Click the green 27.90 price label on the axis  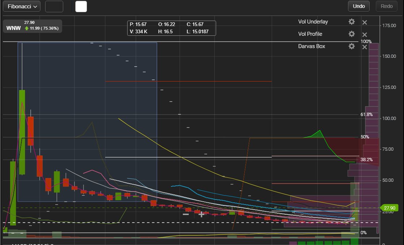pyautogui.click(x=390, y=208)
